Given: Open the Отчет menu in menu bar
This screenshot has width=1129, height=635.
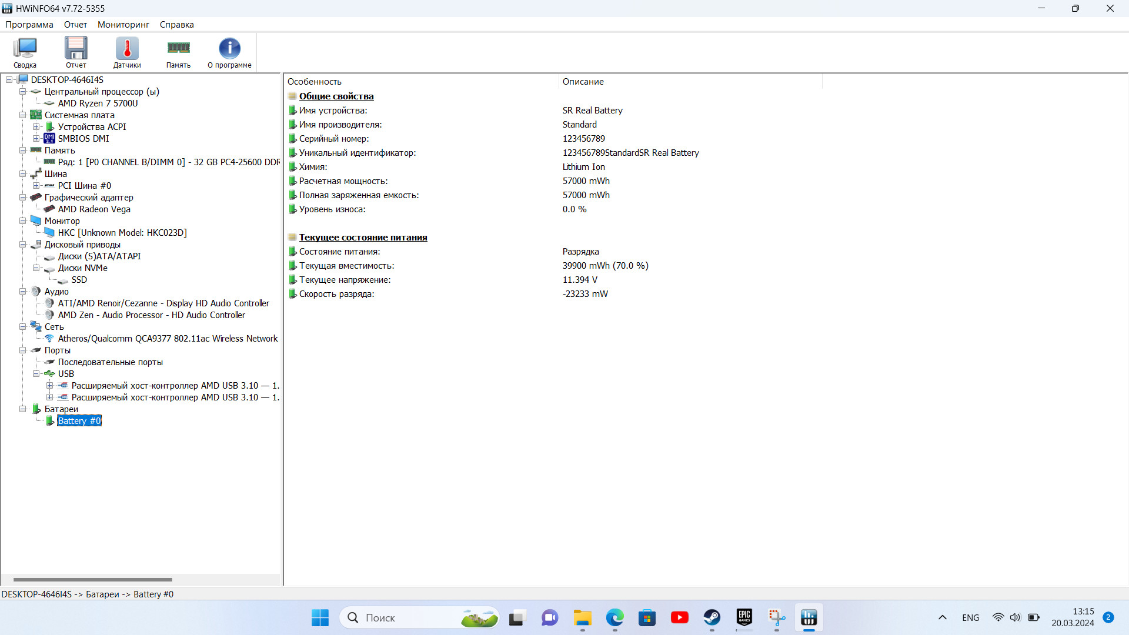Looking at the screenshot, I should pos(75,25).
